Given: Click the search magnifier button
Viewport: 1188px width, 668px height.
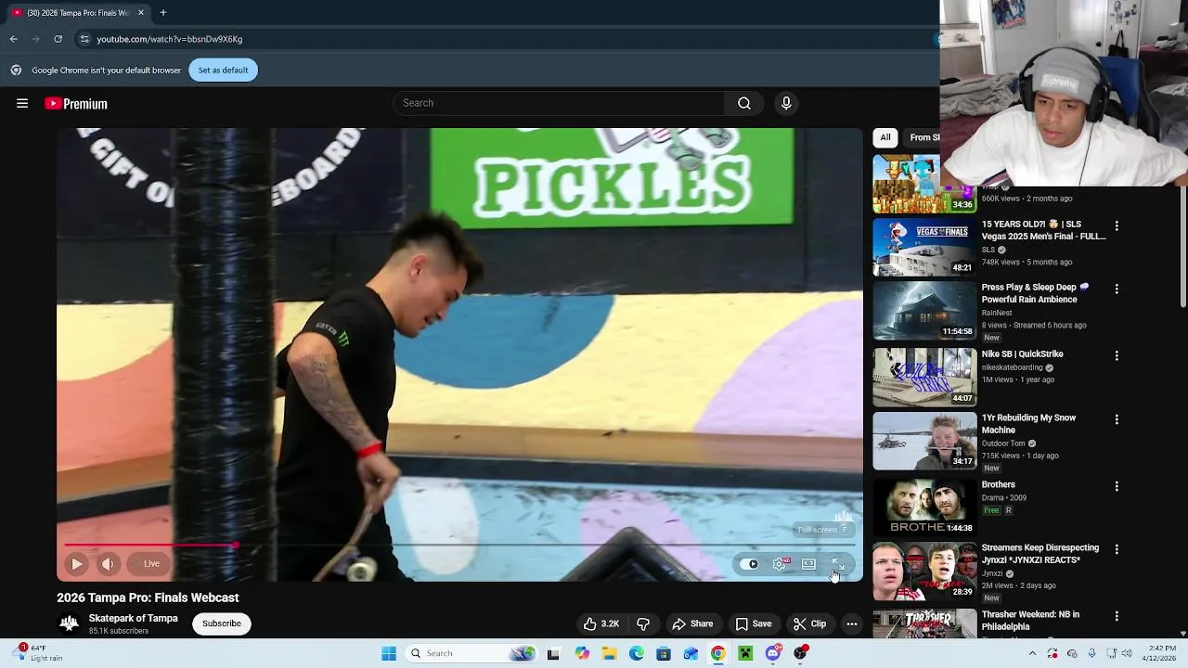Looking at the screenshot, I should point(744,103).
